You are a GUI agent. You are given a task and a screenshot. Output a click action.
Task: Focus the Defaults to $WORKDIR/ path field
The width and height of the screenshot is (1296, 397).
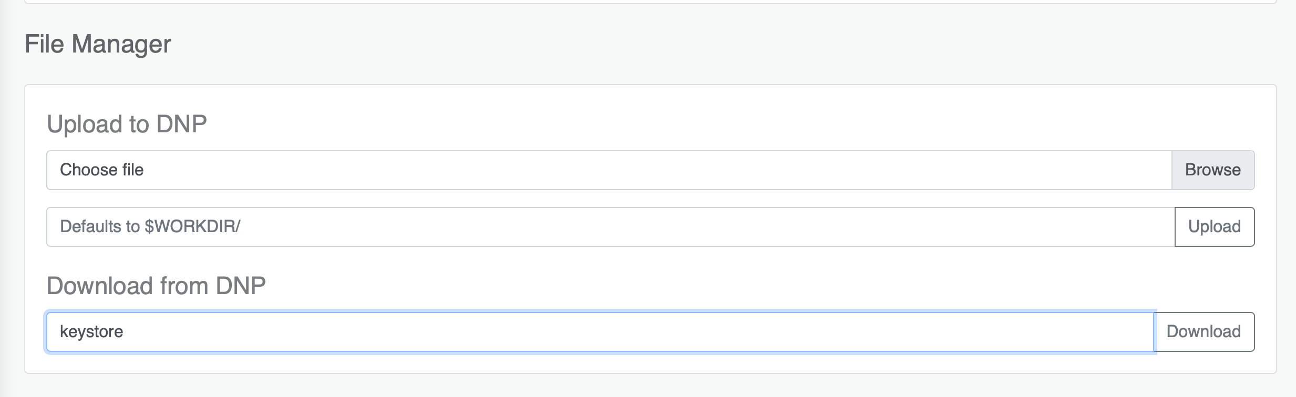tap(611, 227)
